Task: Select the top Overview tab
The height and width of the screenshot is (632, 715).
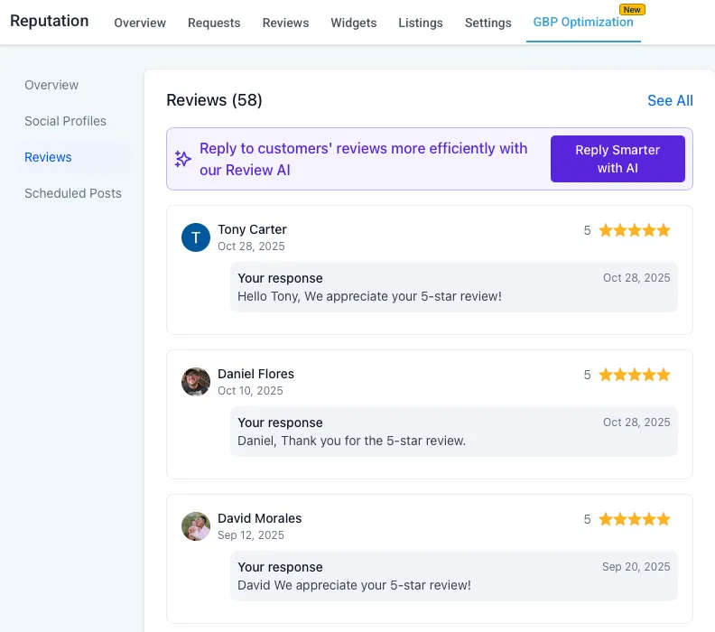Action: [x=140, y=23]
